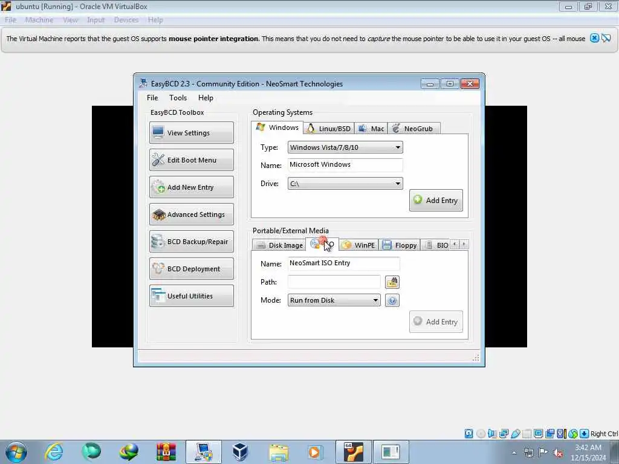Click the help icon next to Mode
619x464 pixels.
point(392,300)
